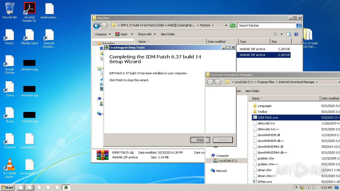Click New folder in the Patches window
Screen dimensions: 340x191
(168, 34)
